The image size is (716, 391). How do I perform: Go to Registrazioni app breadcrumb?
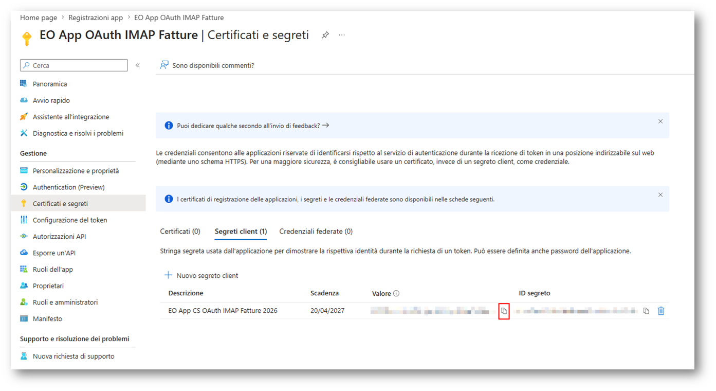pyautogui.click(x=96, y=17)
